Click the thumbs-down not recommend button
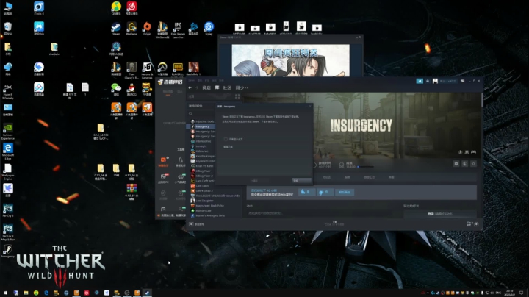The image size is (529, 297). coord(325,192)
